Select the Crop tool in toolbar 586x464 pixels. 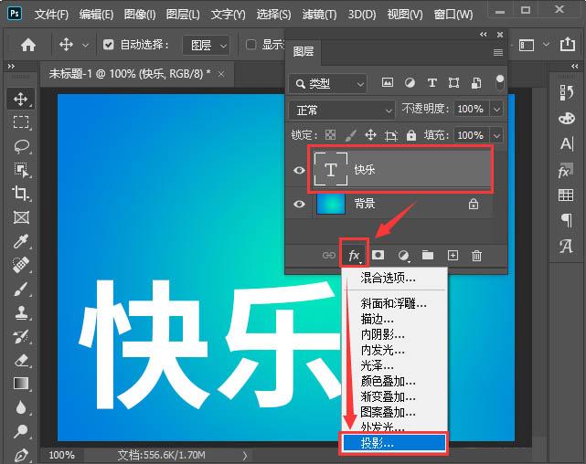[21, 194]
